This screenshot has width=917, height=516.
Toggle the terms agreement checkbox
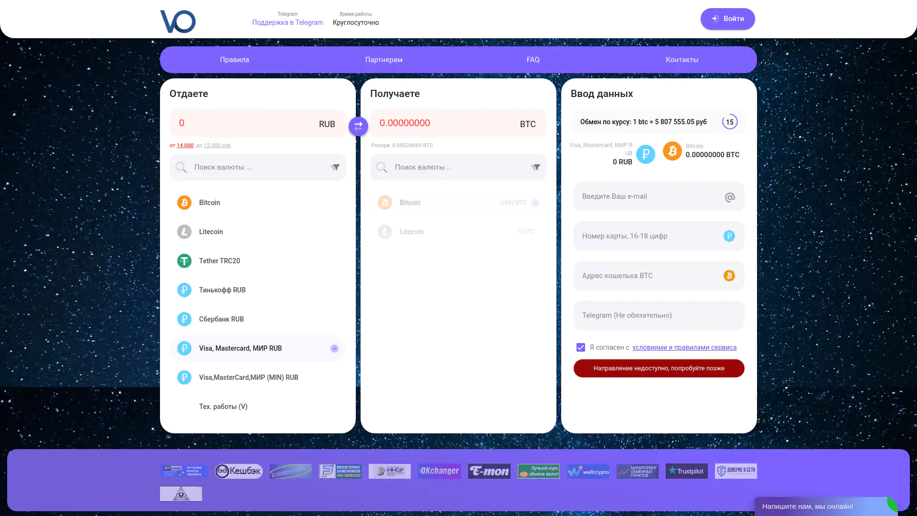tap(580, 347)
